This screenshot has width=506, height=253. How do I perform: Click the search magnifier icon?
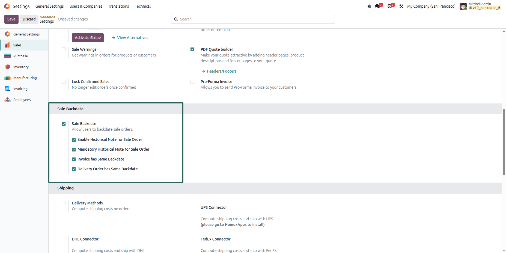[176, 19]
